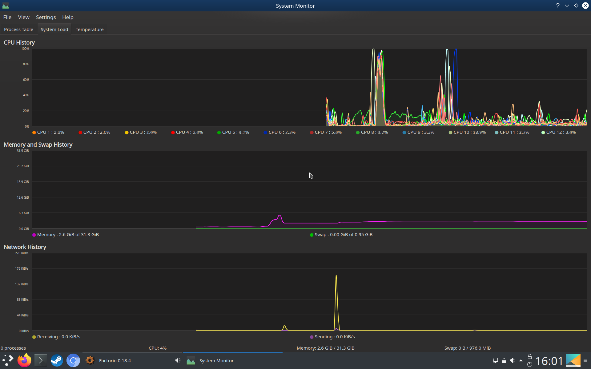Launch Steam from the taskbar
The height and width of the screenshot is (369, 591).
click(57, 360)
